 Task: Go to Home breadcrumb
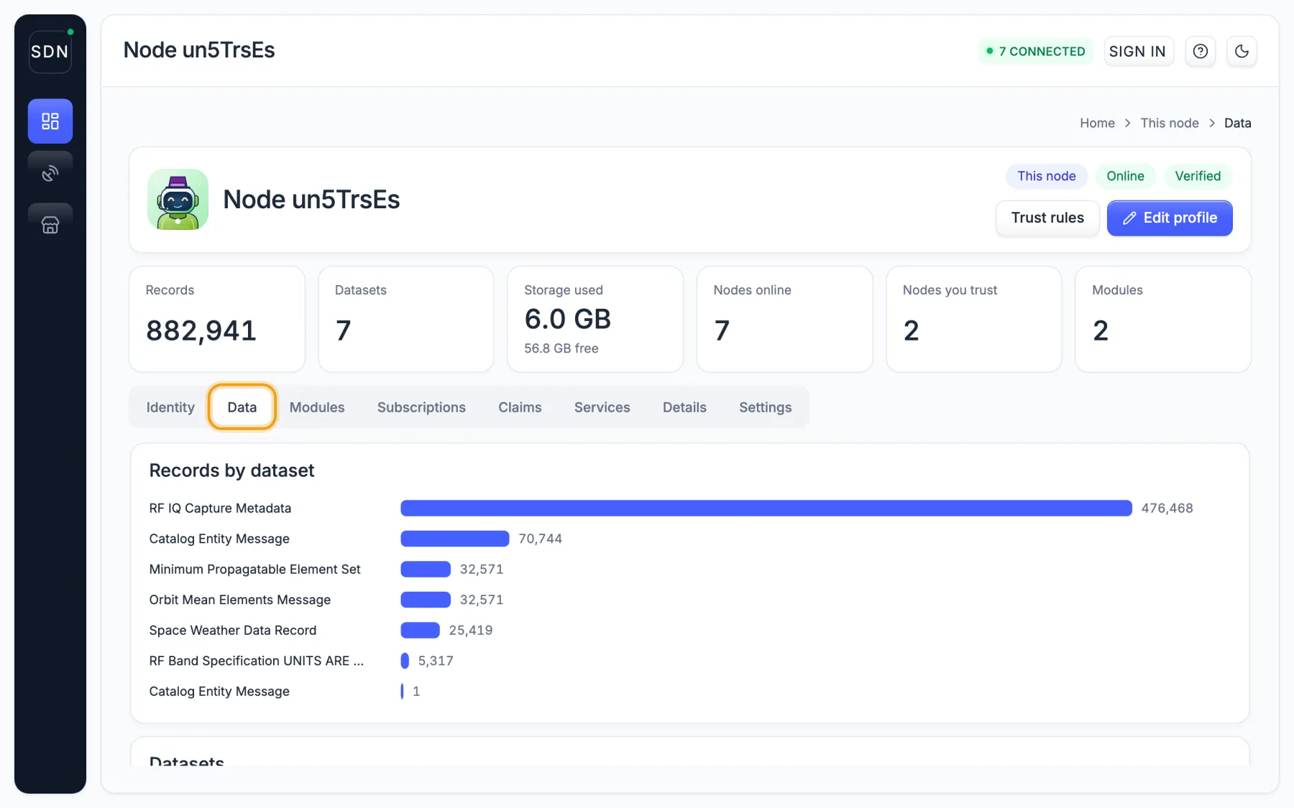coord(1097,123)
